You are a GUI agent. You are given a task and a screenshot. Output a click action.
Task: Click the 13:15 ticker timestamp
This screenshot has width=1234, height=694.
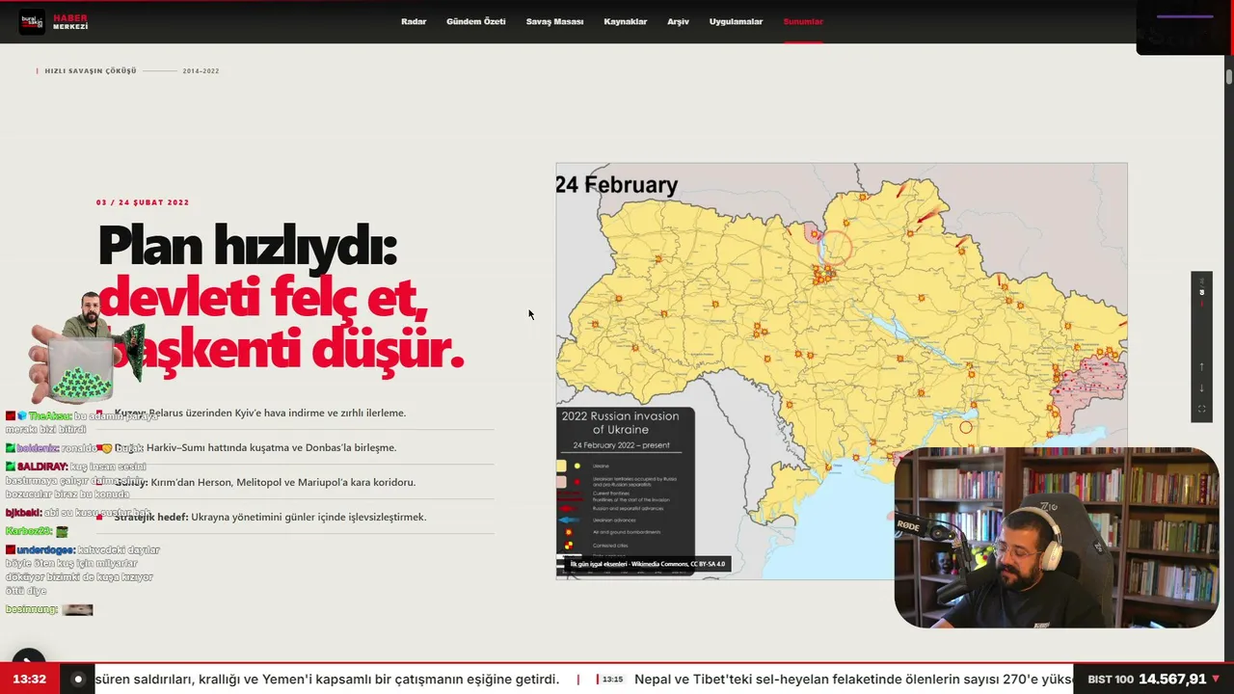(x=612, y=680)
